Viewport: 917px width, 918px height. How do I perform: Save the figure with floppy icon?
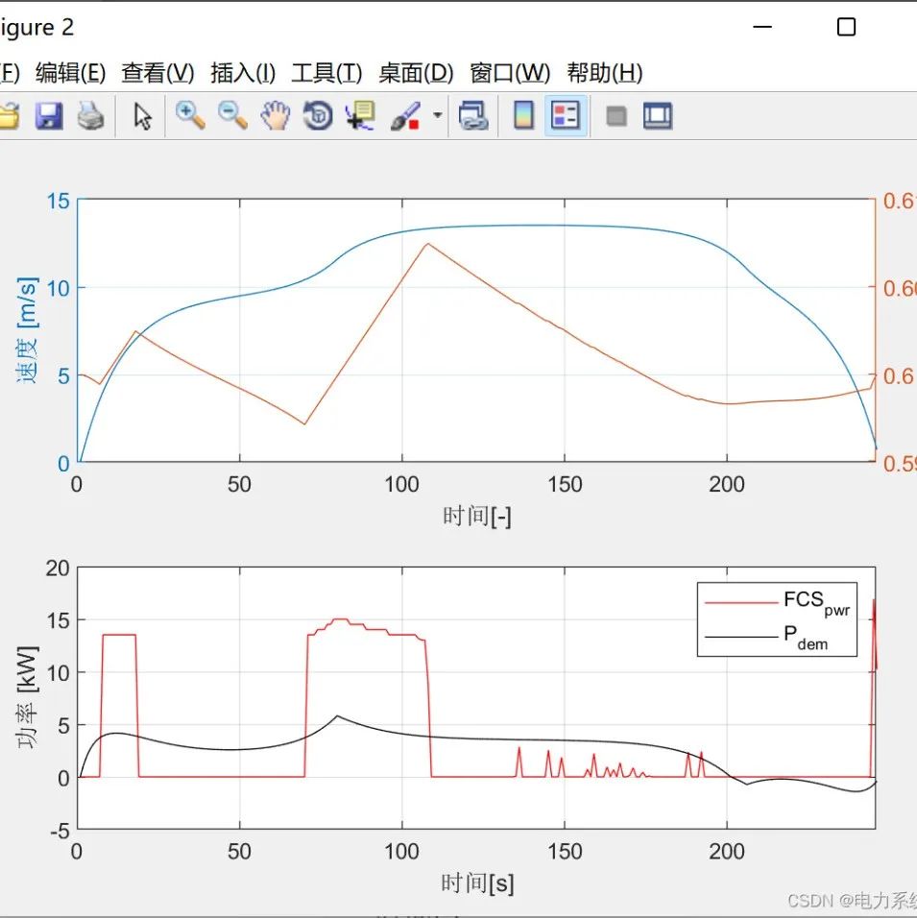[x=49, y=115]
